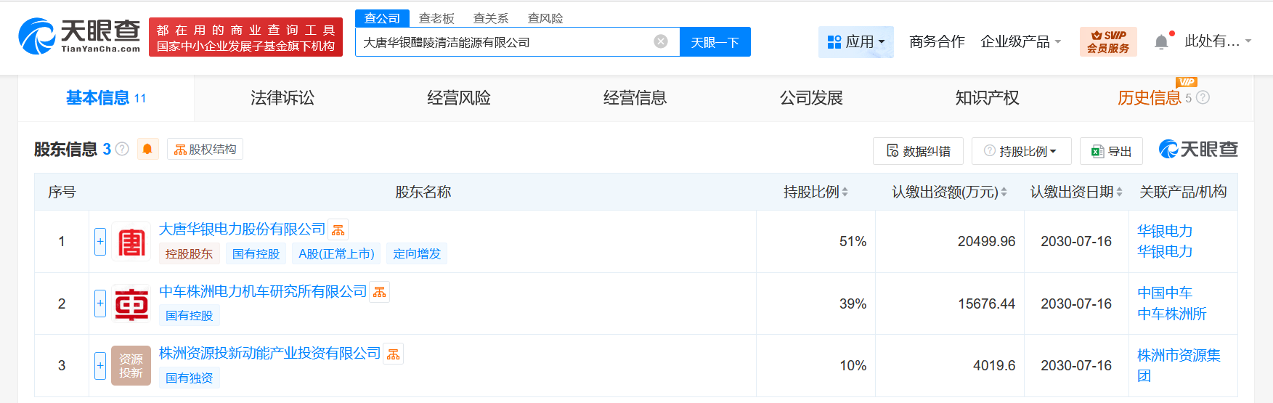Expand row 3 shareholder details
Screen dimensions: 1273x403
coord(100,365)
